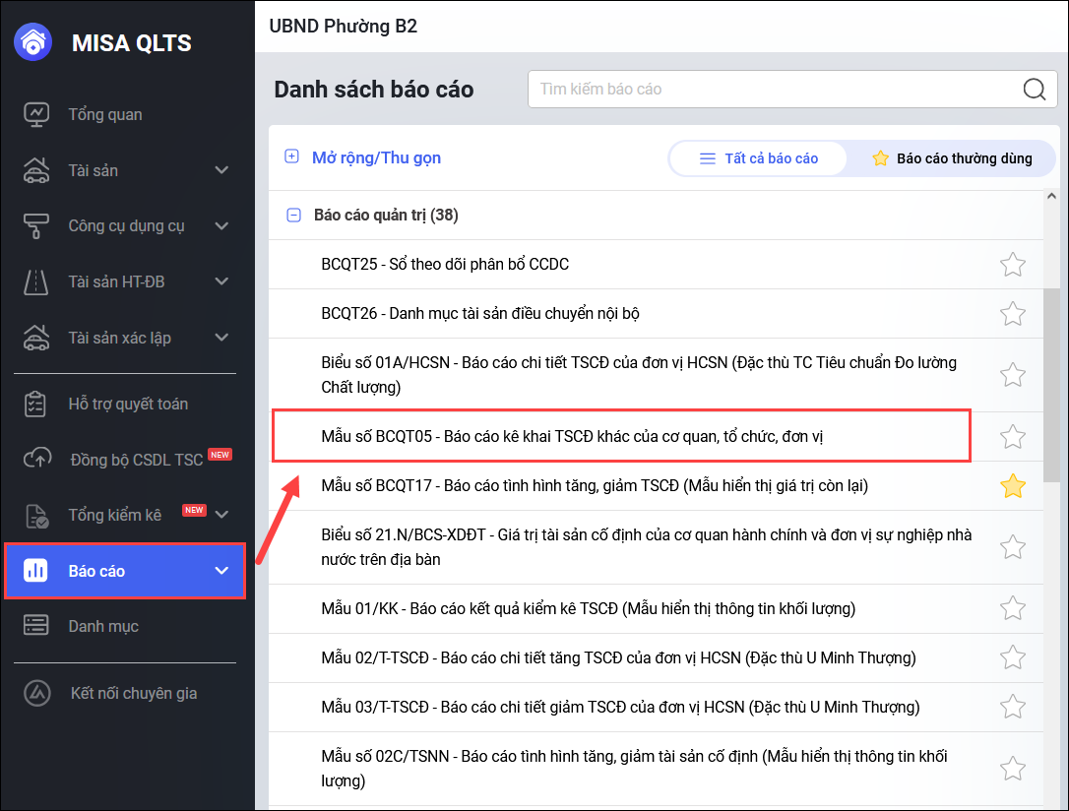The height and width of the screenshot is (811, 1069).
Task: Click the search magnifier icon
Action: click(1035, 90)
